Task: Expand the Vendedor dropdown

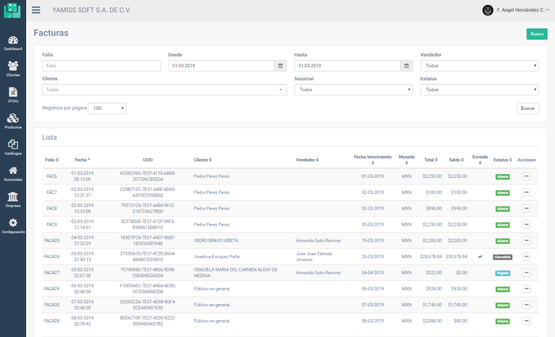Action: click(479, 66)
